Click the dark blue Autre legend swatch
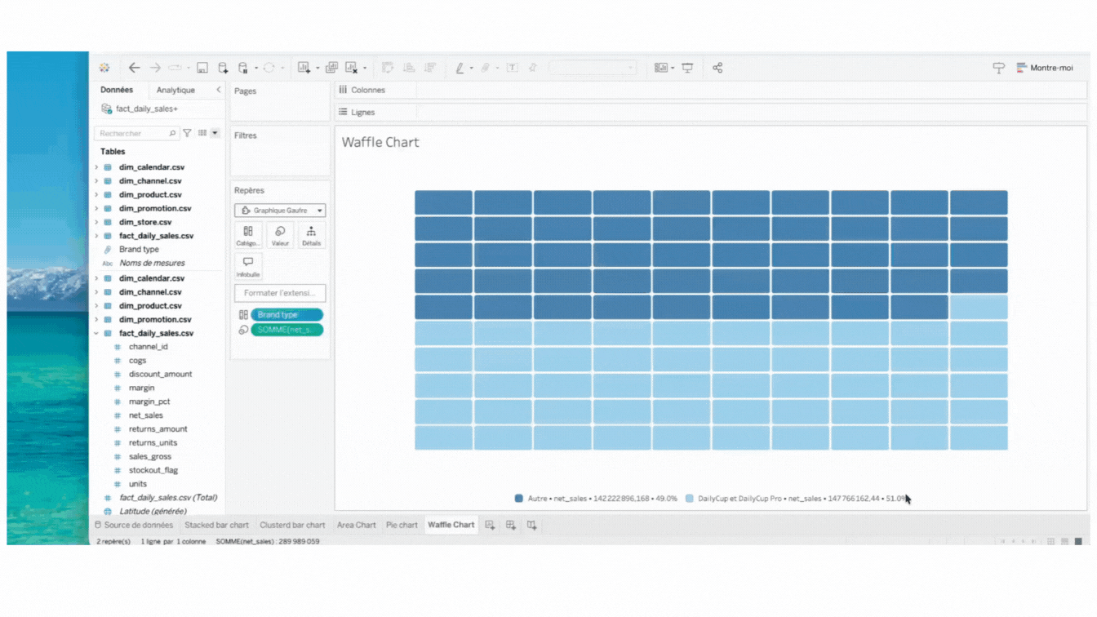Screen dimensions: 1097x617 click(519, 498)
